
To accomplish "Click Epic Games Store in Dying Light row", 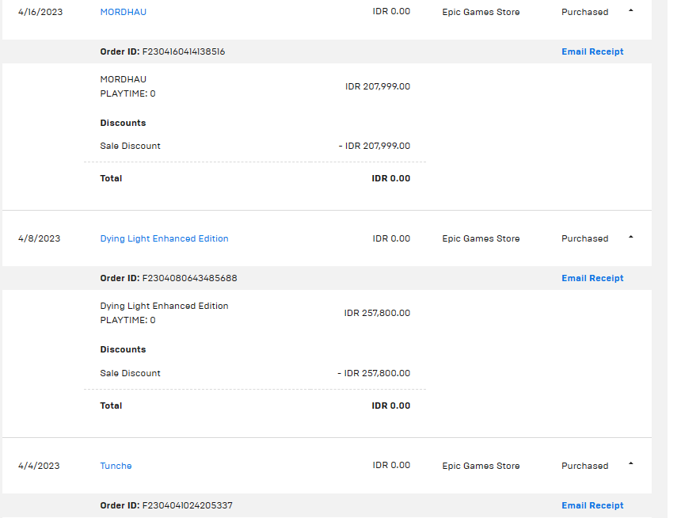I will [481, 238].
